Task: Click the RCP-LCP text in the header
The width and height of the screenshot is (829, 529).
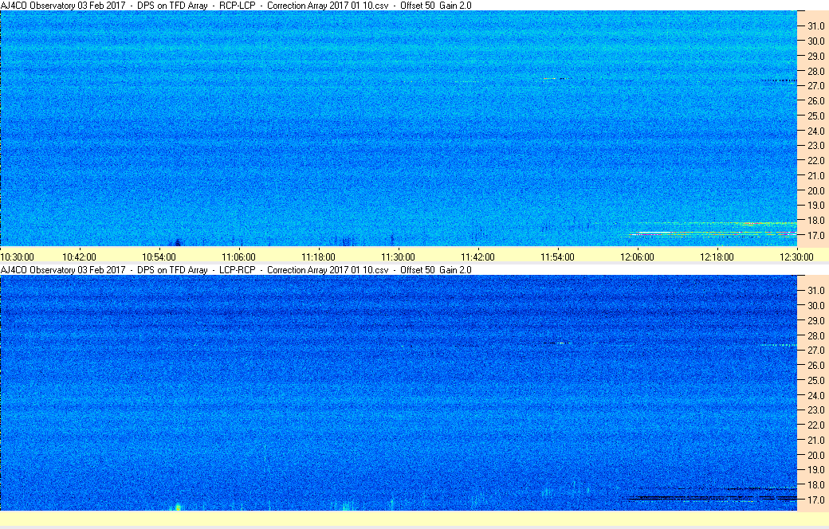Action: tap(238, 6)
